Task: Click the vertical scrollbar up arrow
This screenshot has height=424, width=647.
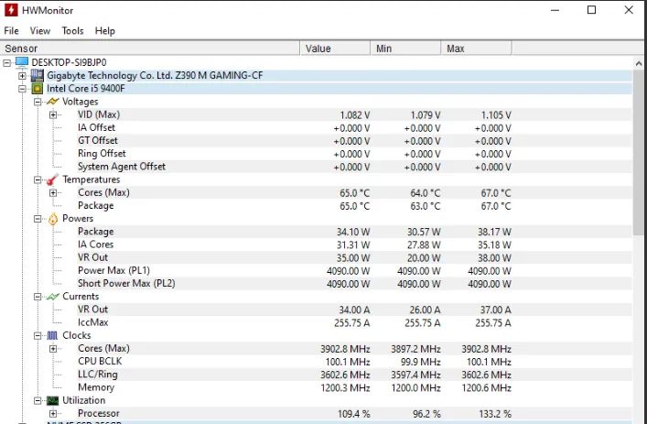Action: [x=639, y=63]
